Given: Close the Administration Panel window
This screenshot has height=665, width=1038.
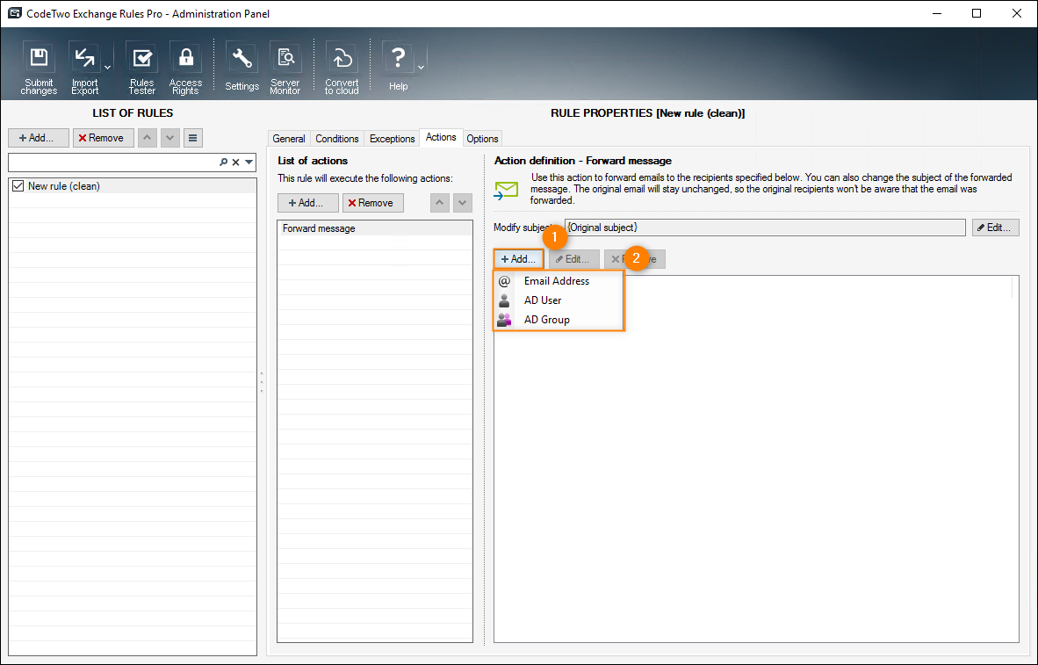Looking at the screenshot, I should (x=1017, y=13).
